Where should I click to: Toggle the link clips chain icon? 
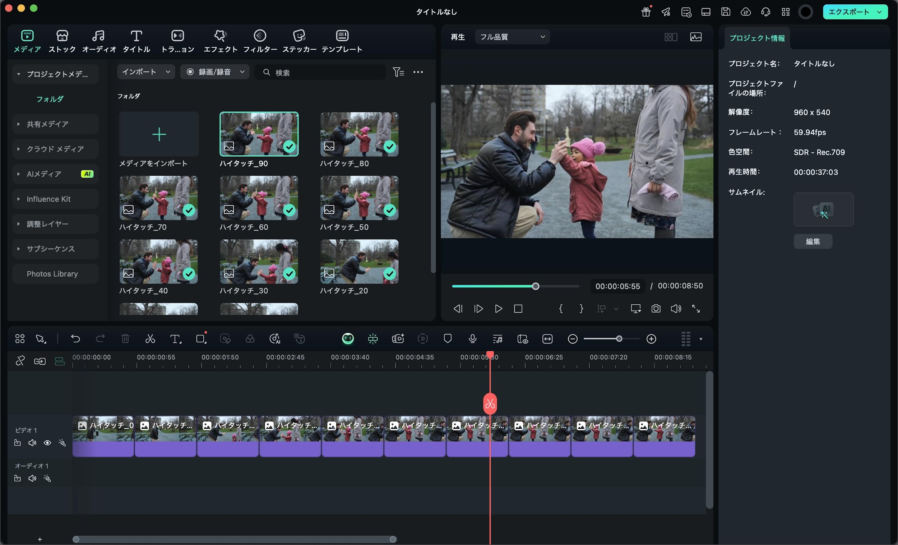pos(40,361)
